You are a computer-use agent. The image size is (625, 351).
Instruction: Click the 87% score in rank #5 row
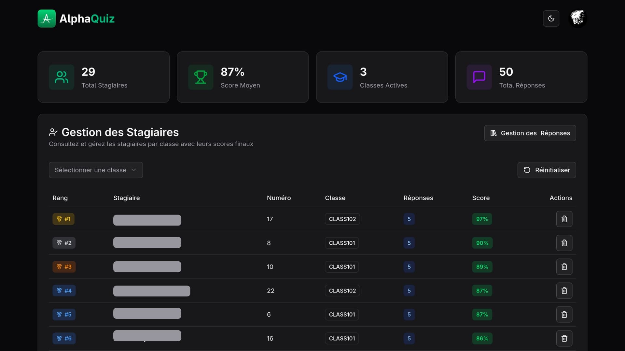click(x=482, y=315)
